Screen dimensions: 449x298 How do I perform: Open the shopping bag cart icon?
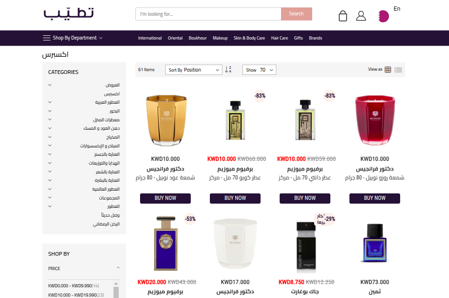click(343, 16)
